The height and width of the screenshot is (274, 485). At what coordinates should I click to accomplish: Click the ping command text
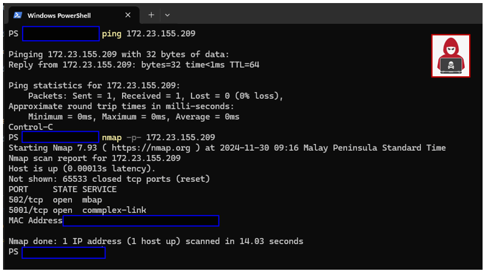[112, 34]
